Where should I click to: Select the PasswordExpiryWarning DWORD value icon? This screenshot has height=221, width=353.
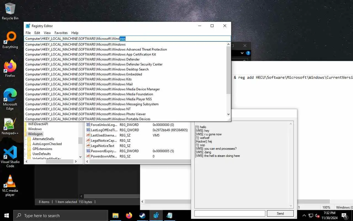[x=88, y=151]
